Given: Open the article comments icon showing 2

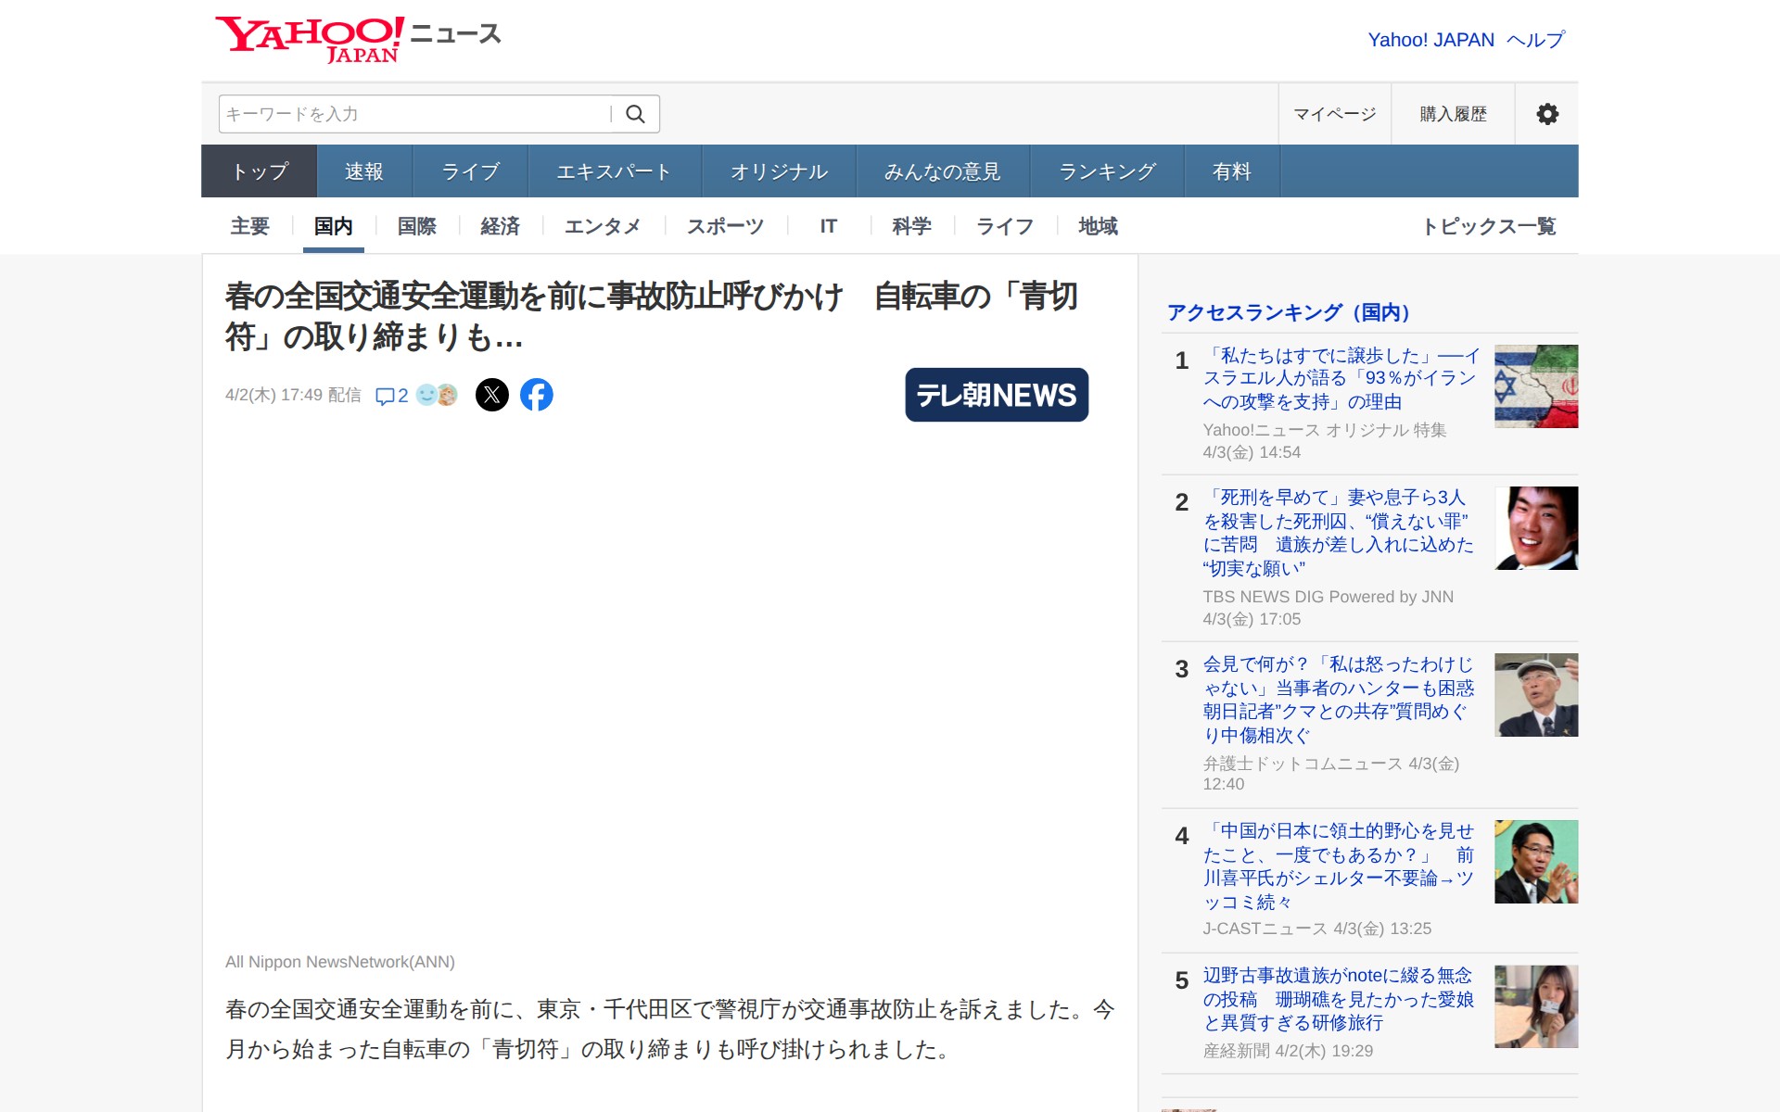Looking at the screenshot, I should (390, 394).
